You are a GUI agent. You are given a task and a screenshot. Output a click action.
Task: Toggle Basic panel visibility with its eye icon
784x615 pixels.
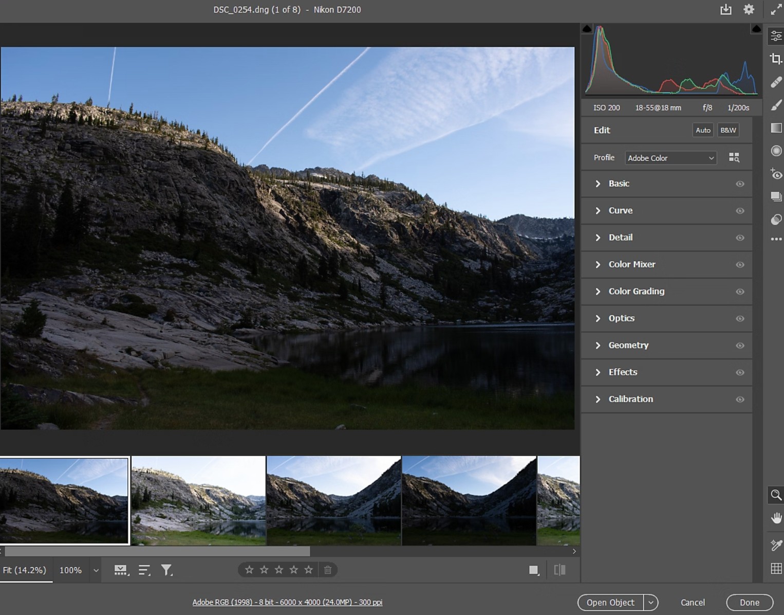tap(740, 184)
